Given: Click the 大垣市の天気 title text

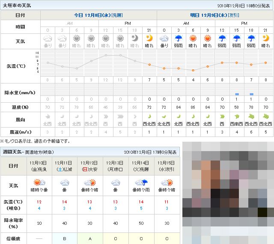Looking at the screenshot, I should 17,6.
